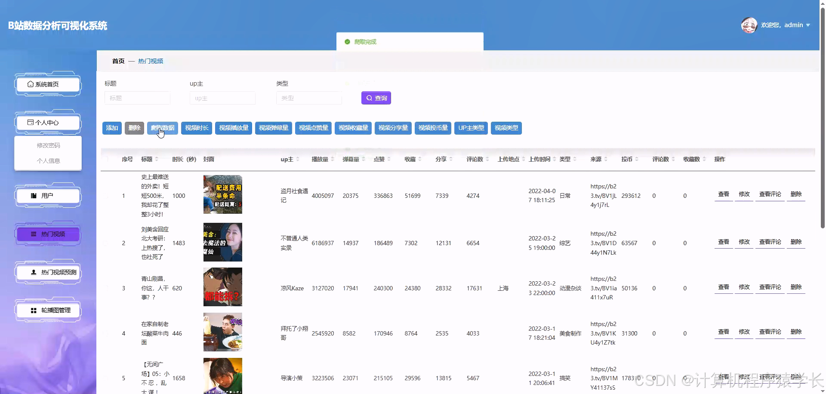Click the 上海 upload location cell

tap(503, 288)
